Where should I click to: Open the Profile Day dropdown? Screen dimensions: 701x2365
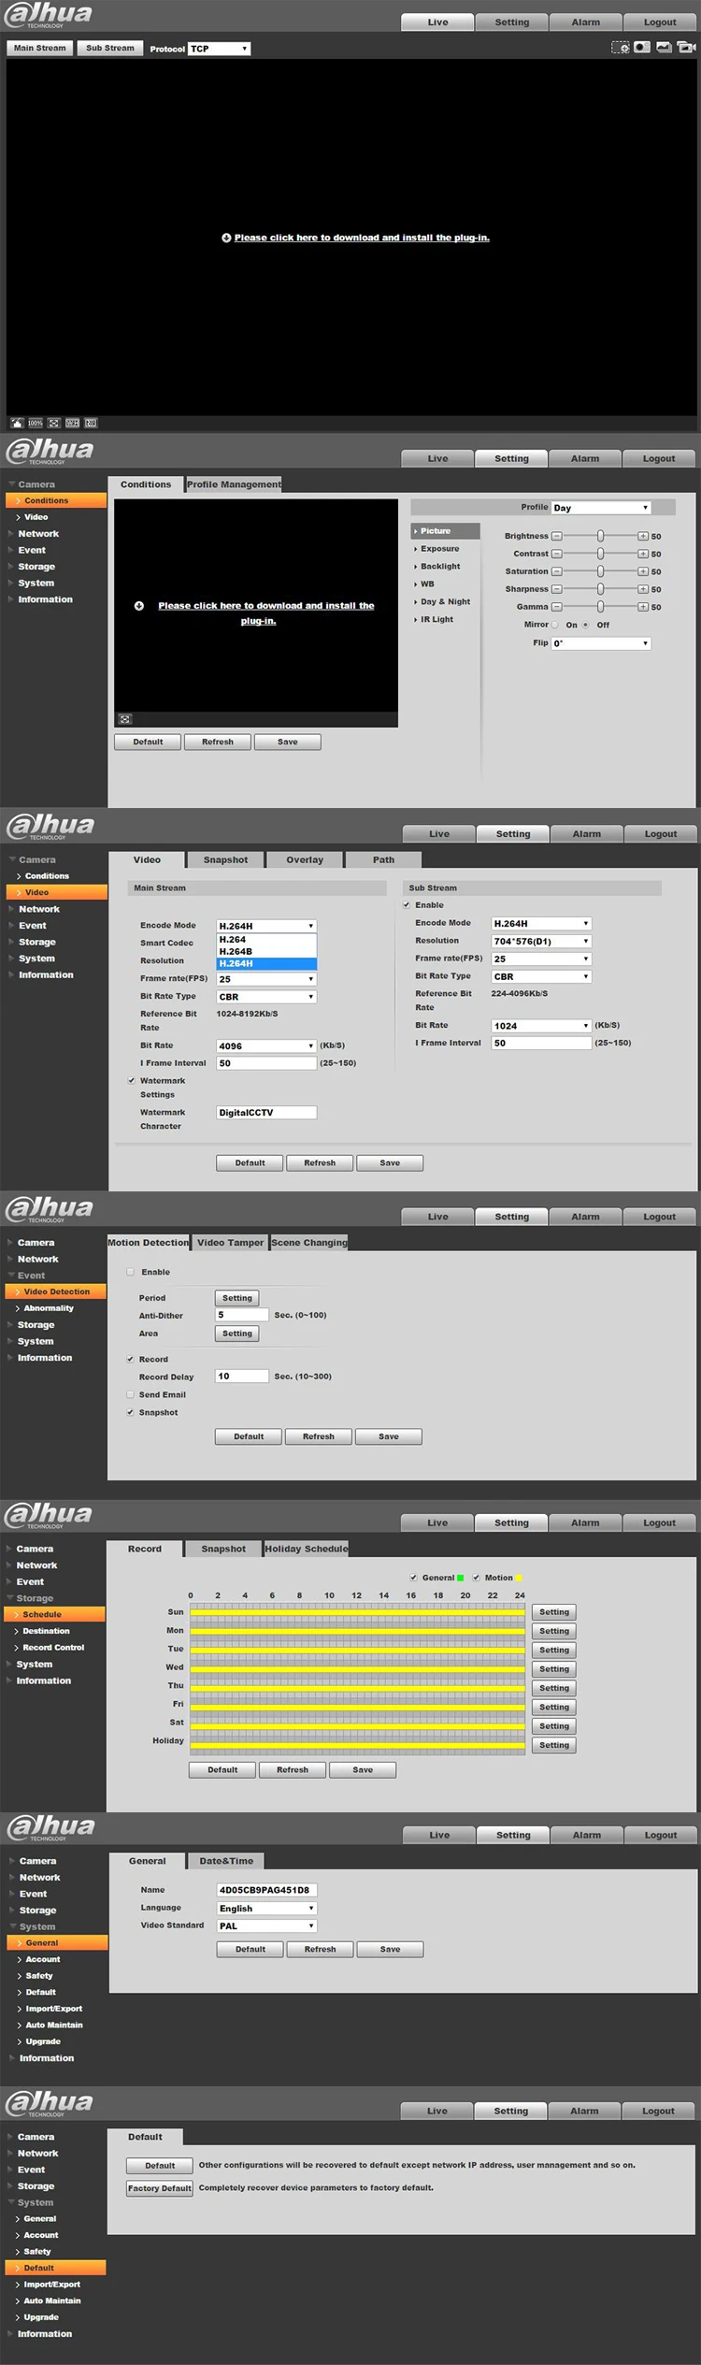click(601, 508)
